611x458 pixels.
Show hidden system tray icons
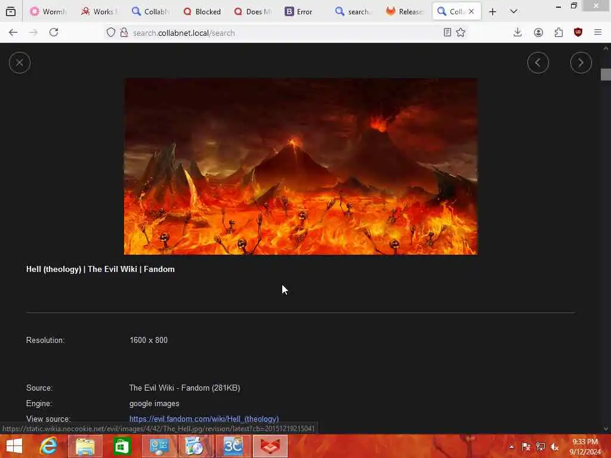(x=511, y=447)
